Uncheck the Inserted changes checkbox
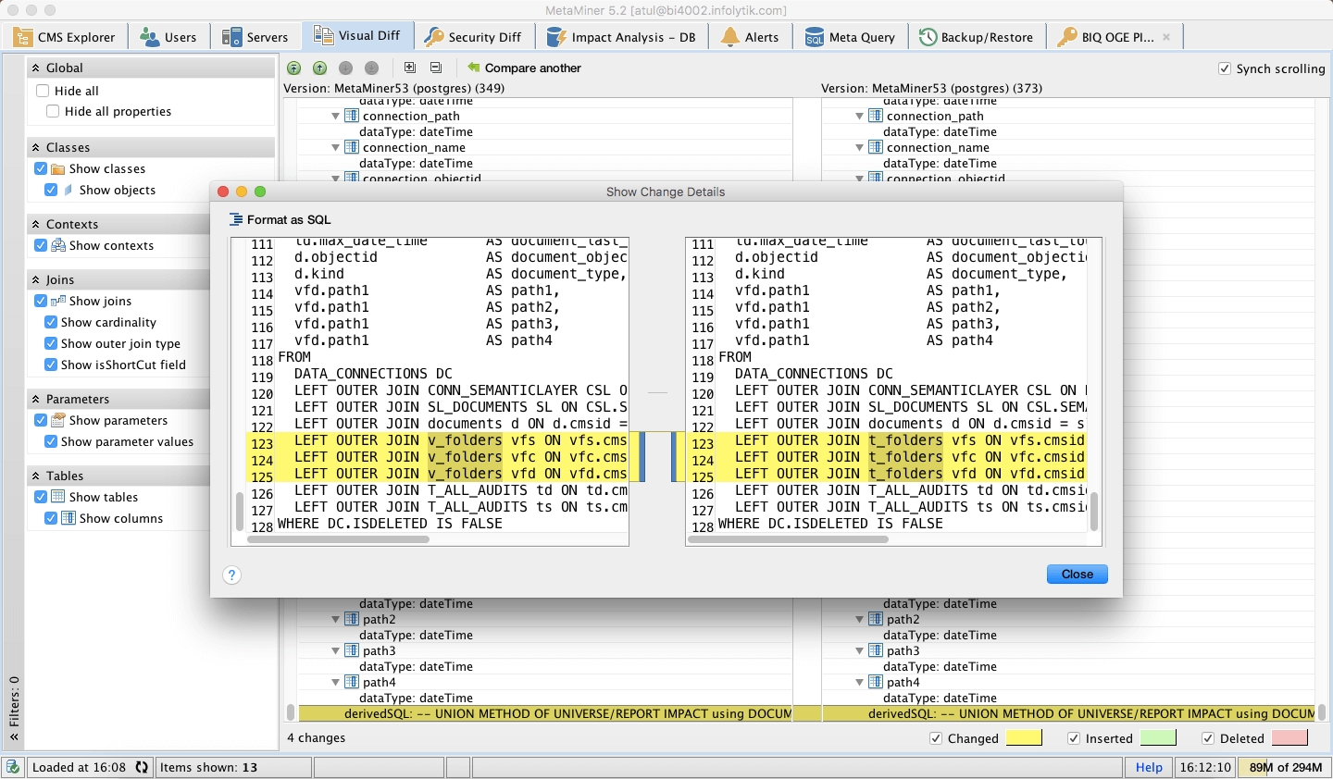 tap(1074, 738)
